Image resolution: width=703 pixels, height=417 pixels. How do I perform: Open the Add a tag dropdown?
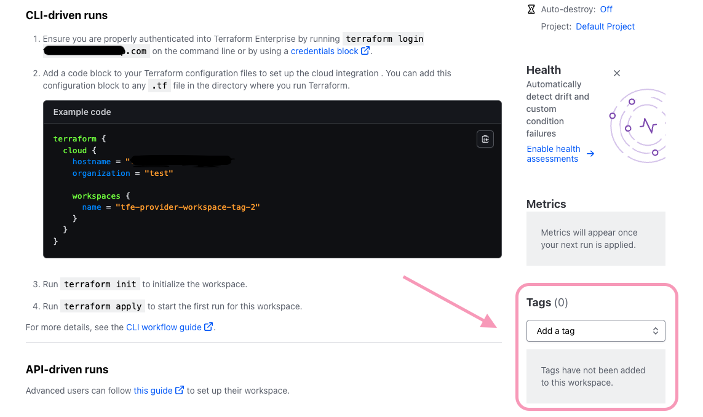point(595,331)
